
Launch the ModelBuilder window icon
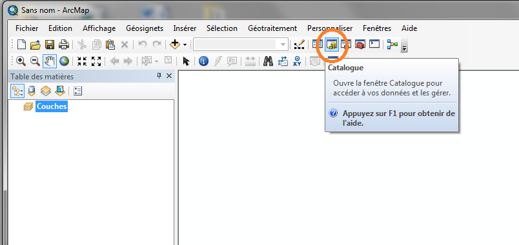click(x=392, y=44)
